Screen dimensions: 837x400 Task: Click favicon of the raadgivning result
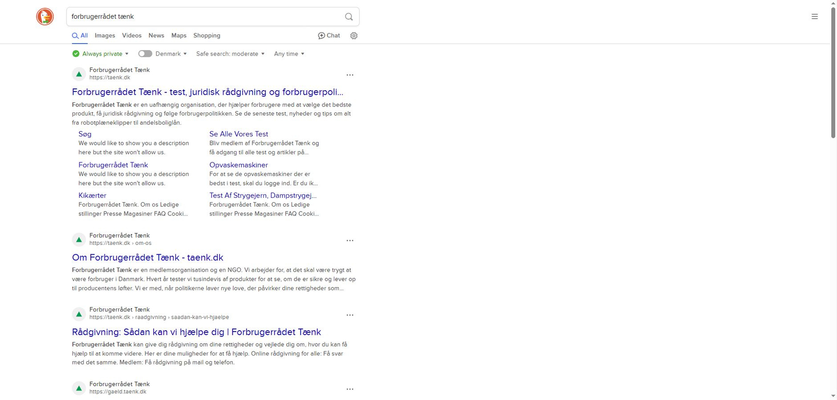(x=79, y=314)
